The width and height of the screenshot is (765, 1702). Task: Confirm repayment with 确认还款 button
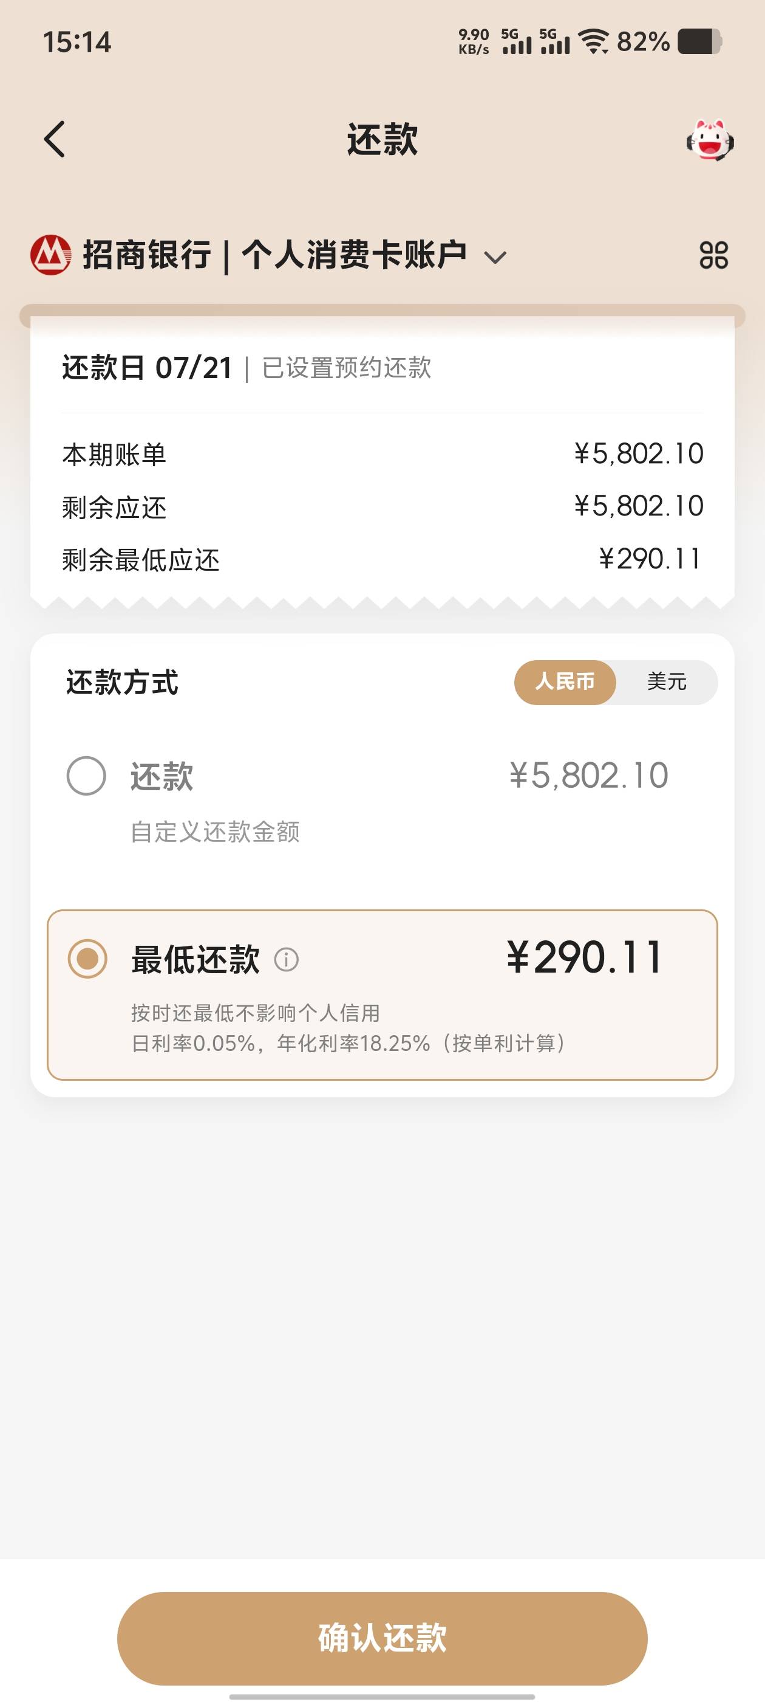coord(382,1638)
